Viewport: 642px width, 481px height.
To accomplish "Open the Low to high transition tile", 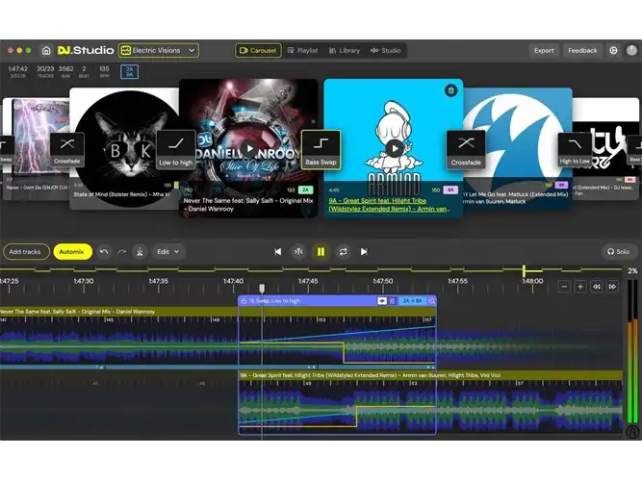I will pos(175,149).
